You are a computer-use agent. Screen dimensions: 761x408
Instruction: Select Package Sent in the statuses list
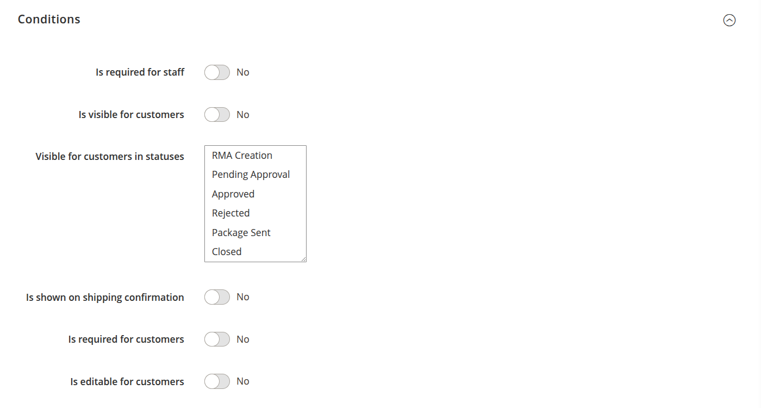pyautogui.click(x=241, y=233)
